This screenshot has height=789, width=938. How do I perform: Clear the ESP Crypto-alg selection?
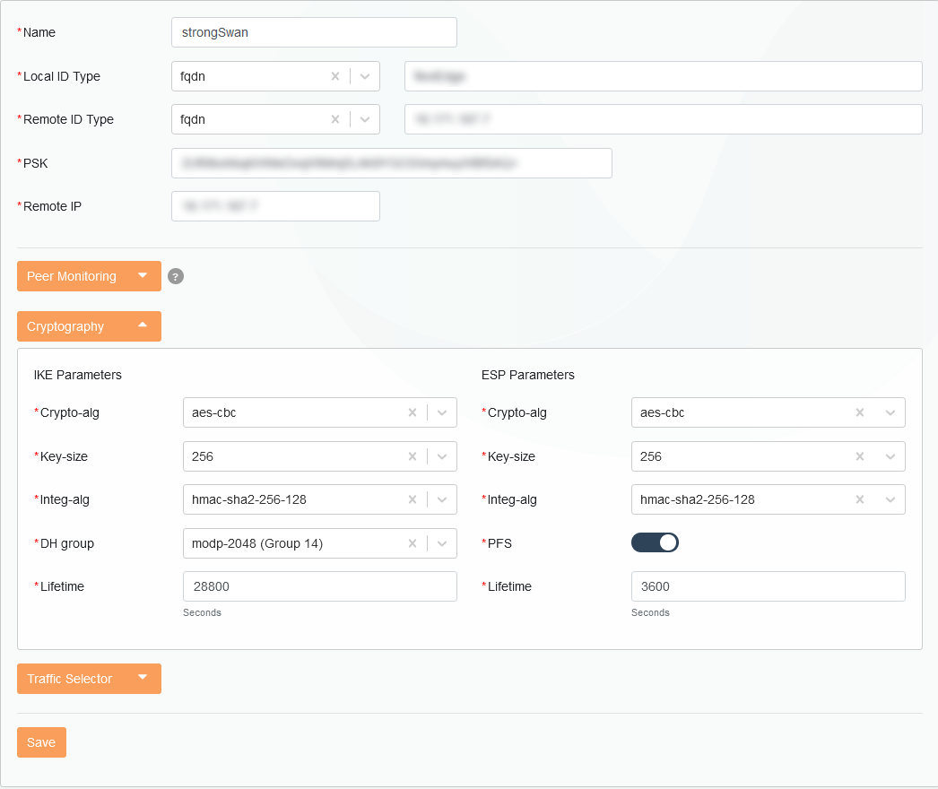[860, 412]
